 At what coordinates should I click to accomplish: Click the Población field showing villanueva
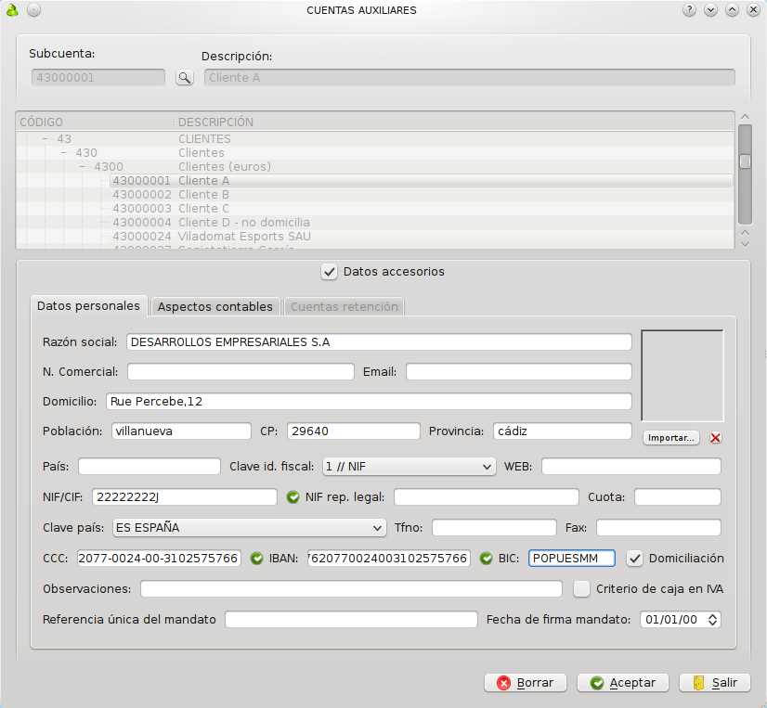click(x=181, y=431)
